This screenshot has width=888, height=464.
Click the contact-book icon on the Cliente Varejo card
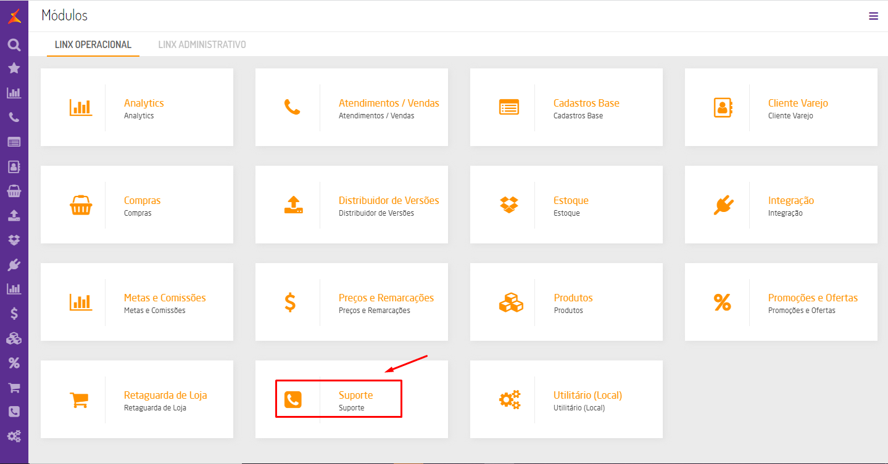(x=722, y=107)
